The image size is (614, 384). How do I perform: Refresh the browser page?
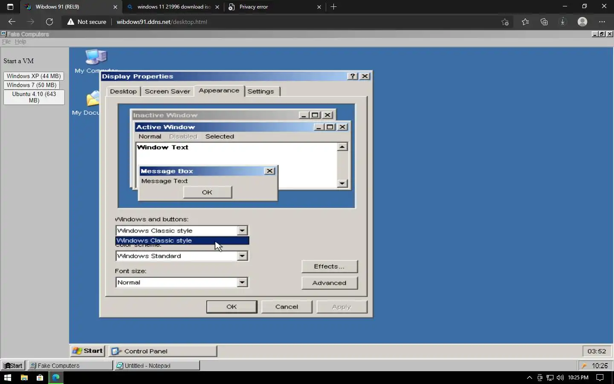(49, 22)
